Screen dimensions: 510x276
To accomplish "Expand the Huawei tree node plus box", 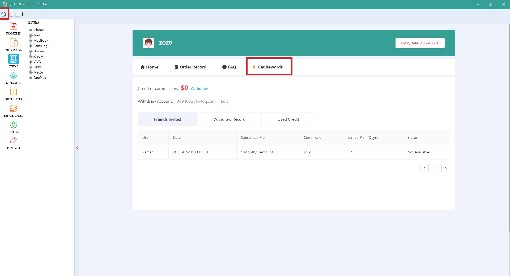I will point(31,51).
